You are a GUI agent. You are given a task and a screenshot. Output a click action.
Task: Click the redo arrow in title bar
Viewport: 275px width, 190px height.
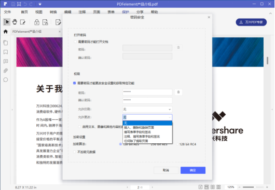[x=31, y=4]
